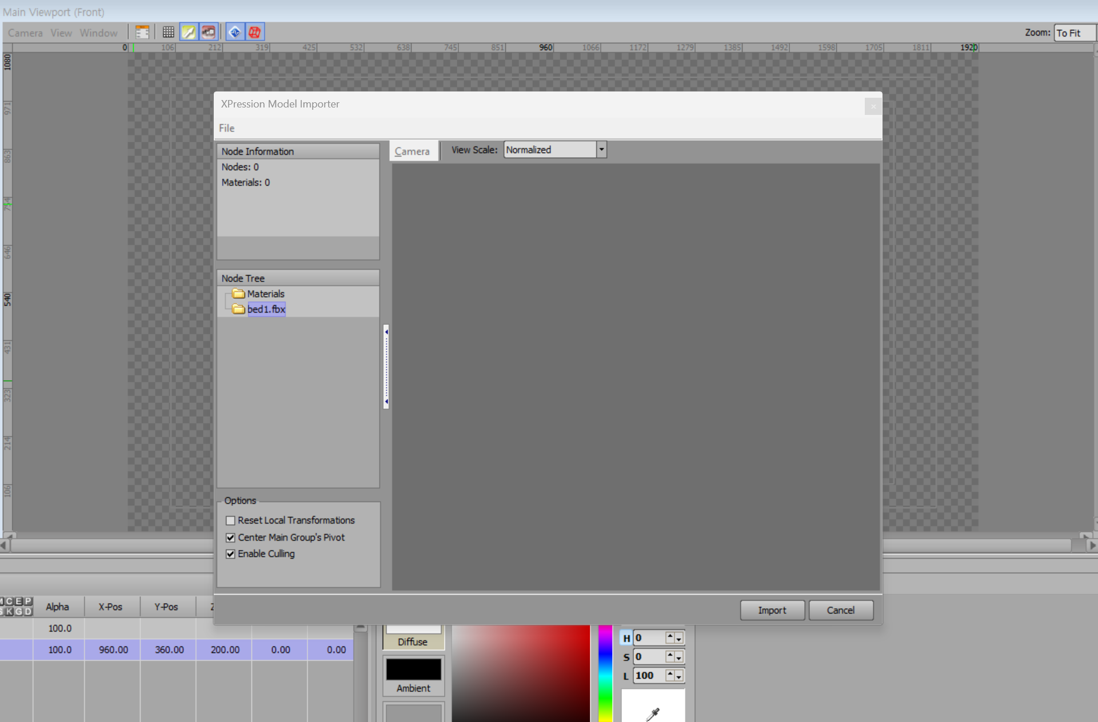Open the File menu in Model Importer
Viewport: 1098px width, 722px height.
pyautogui.click(x=226, y=128)
